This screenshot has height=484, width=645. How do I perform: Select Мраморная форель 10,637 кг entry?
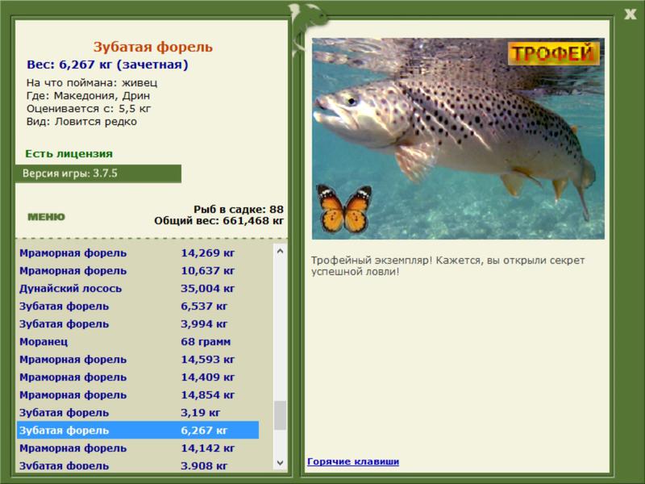[x=138, y=271]
